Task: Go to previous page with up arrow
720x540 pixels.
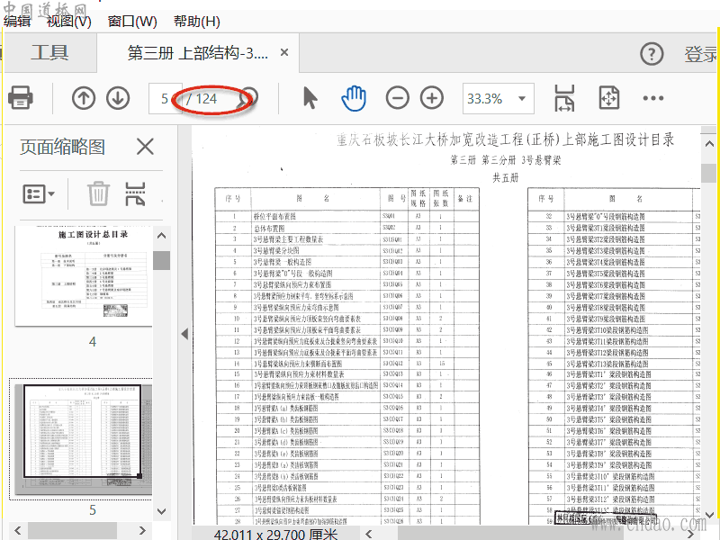Action: [x=84, y=98]
